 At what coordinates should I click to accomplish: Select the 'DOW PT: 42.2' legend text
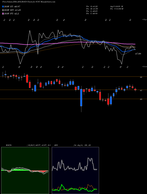(x=11, y=14)
